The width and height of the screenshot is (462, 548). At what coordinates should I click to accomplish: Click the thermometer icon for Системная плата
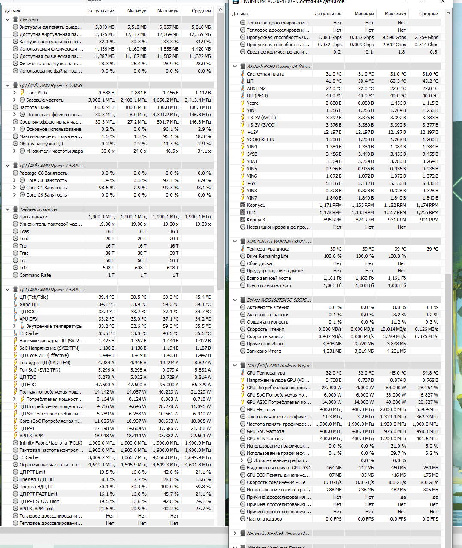[243, 74]
